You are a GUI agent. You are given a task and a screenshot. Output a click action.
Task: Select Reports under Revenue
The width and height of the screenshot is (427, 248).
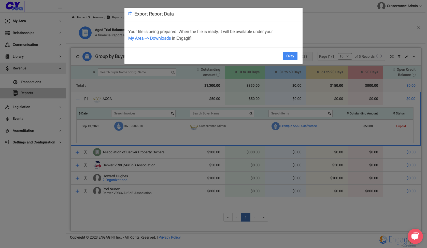33,93
